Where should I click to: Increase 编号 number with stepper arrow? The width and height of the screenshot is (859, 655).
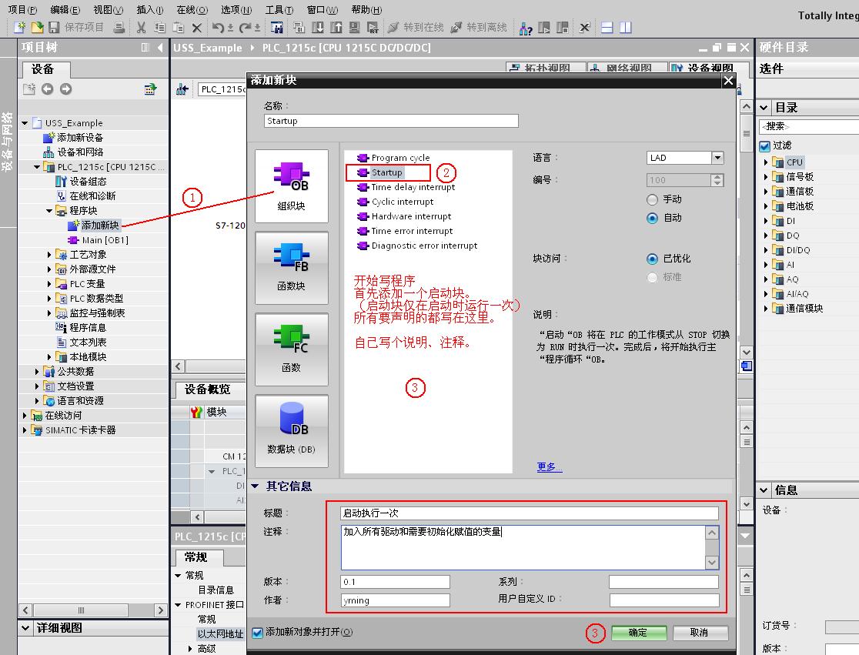pyautogui.click(x=717, y=177)
